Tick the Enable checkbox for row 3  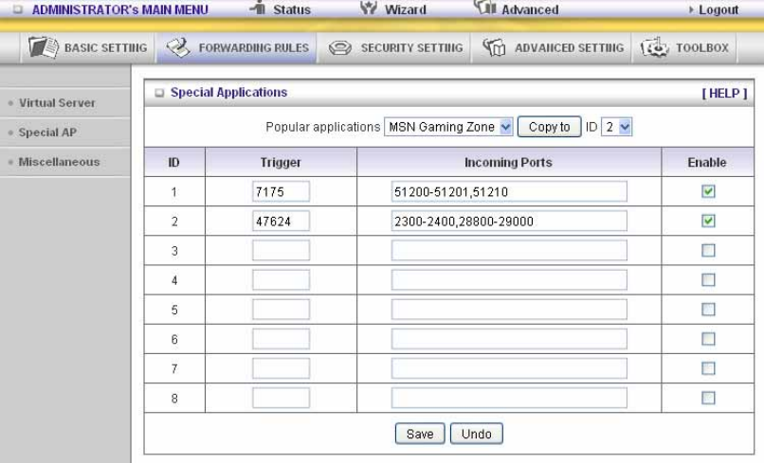coord(708,250)
